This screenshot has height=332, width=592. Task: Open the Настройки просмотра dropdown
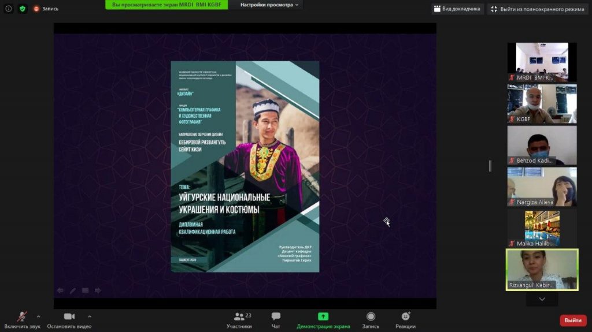pos(270,5)
